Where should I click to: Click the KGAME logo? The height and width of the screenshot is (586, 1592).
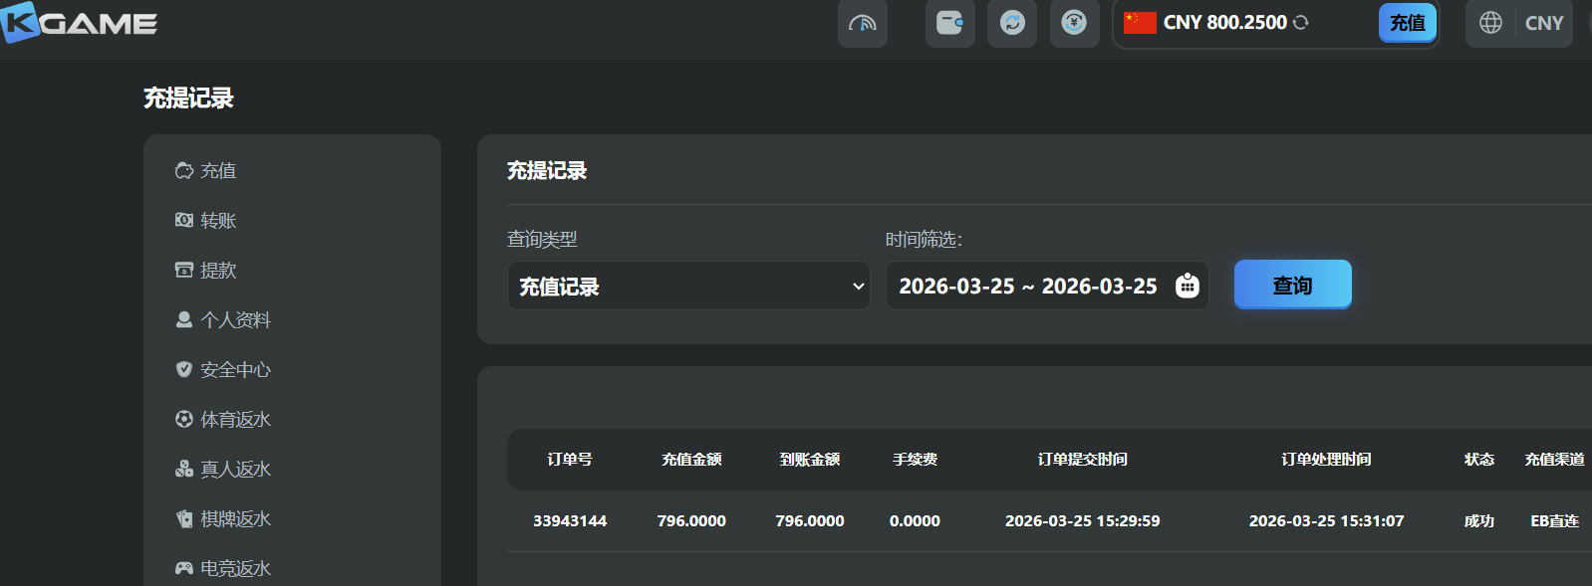pyautogui.click(x=80, y=22)
